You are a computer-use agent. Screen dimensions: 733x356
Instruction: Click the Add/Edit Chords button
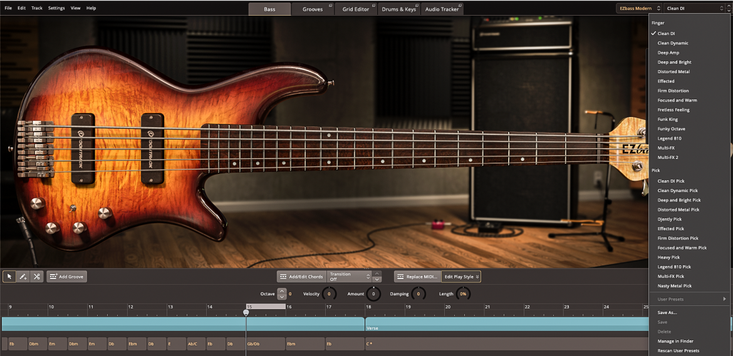(301, 277)
